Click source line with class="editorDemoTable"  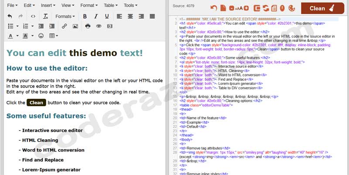point(206,105)
